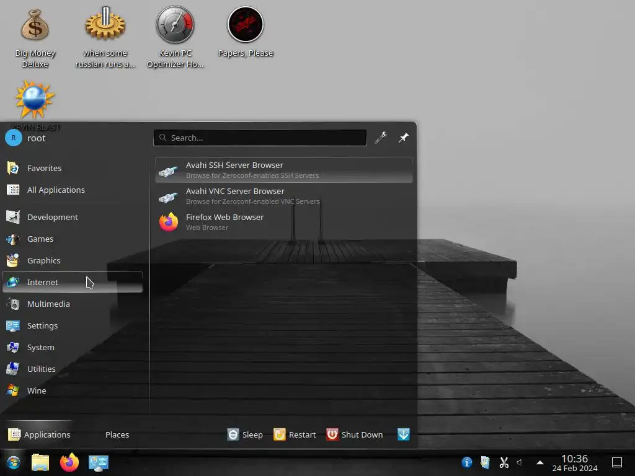Screen dimensions: 635x476
Task: Select the Favorites category
Action: point(73,168)
